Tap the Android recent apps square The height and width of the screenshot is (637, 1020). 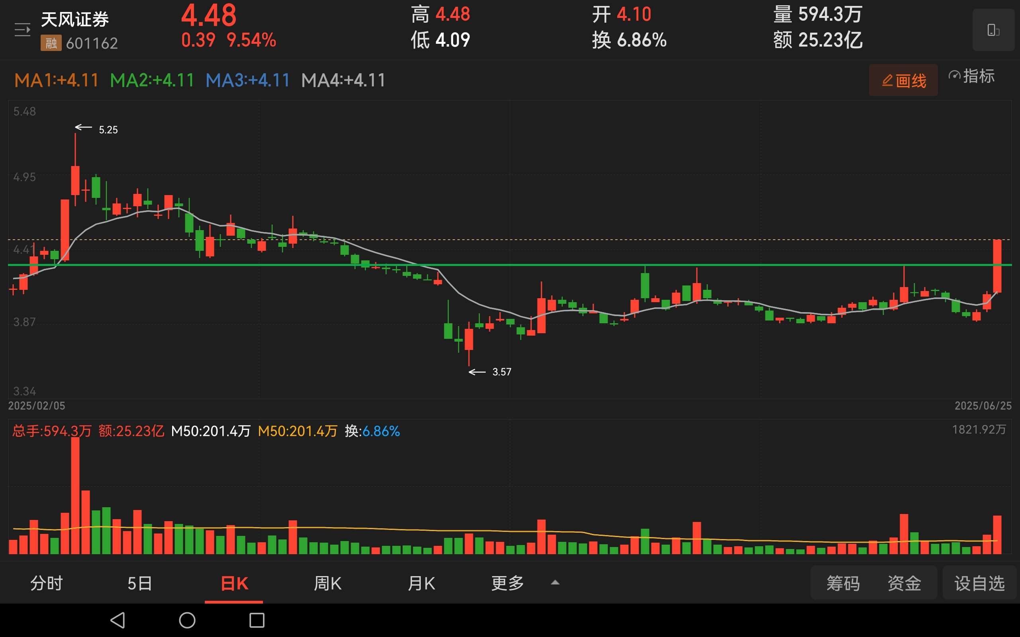click(x=257, y=620)
